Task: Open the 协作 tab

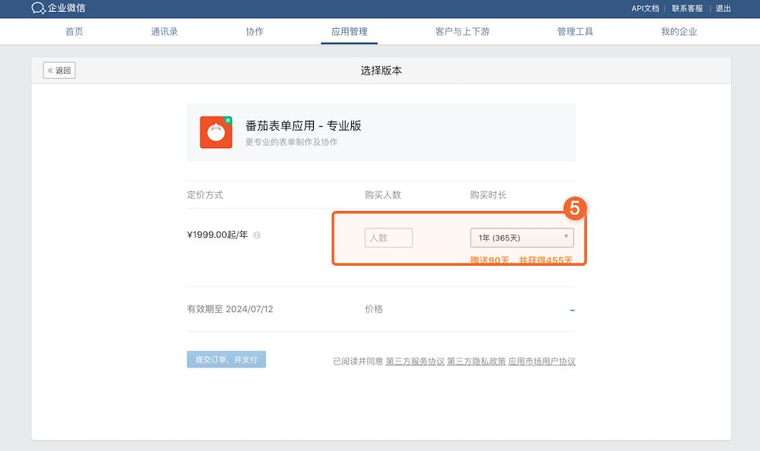Action: [255, 31]
